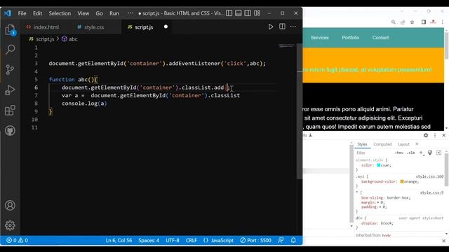Viewport: 449px width, 252px height.
Task: Click the feedback icon in the status bar
Action: coord(281,240)
